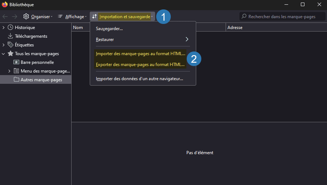Maximize the Bibliothèque window
327x185 pixels.
[x=303, y=4]
